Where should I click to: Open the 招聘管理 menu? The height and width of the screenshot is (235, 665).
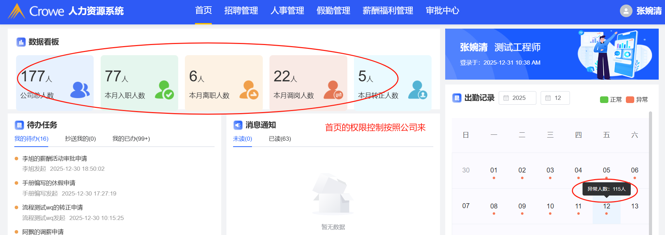[241, 10]
